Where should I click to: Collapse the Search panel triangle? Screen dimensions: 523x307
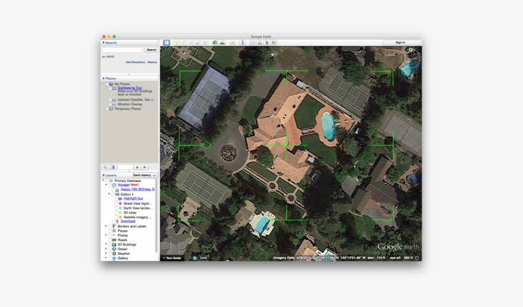click(103, 43)
